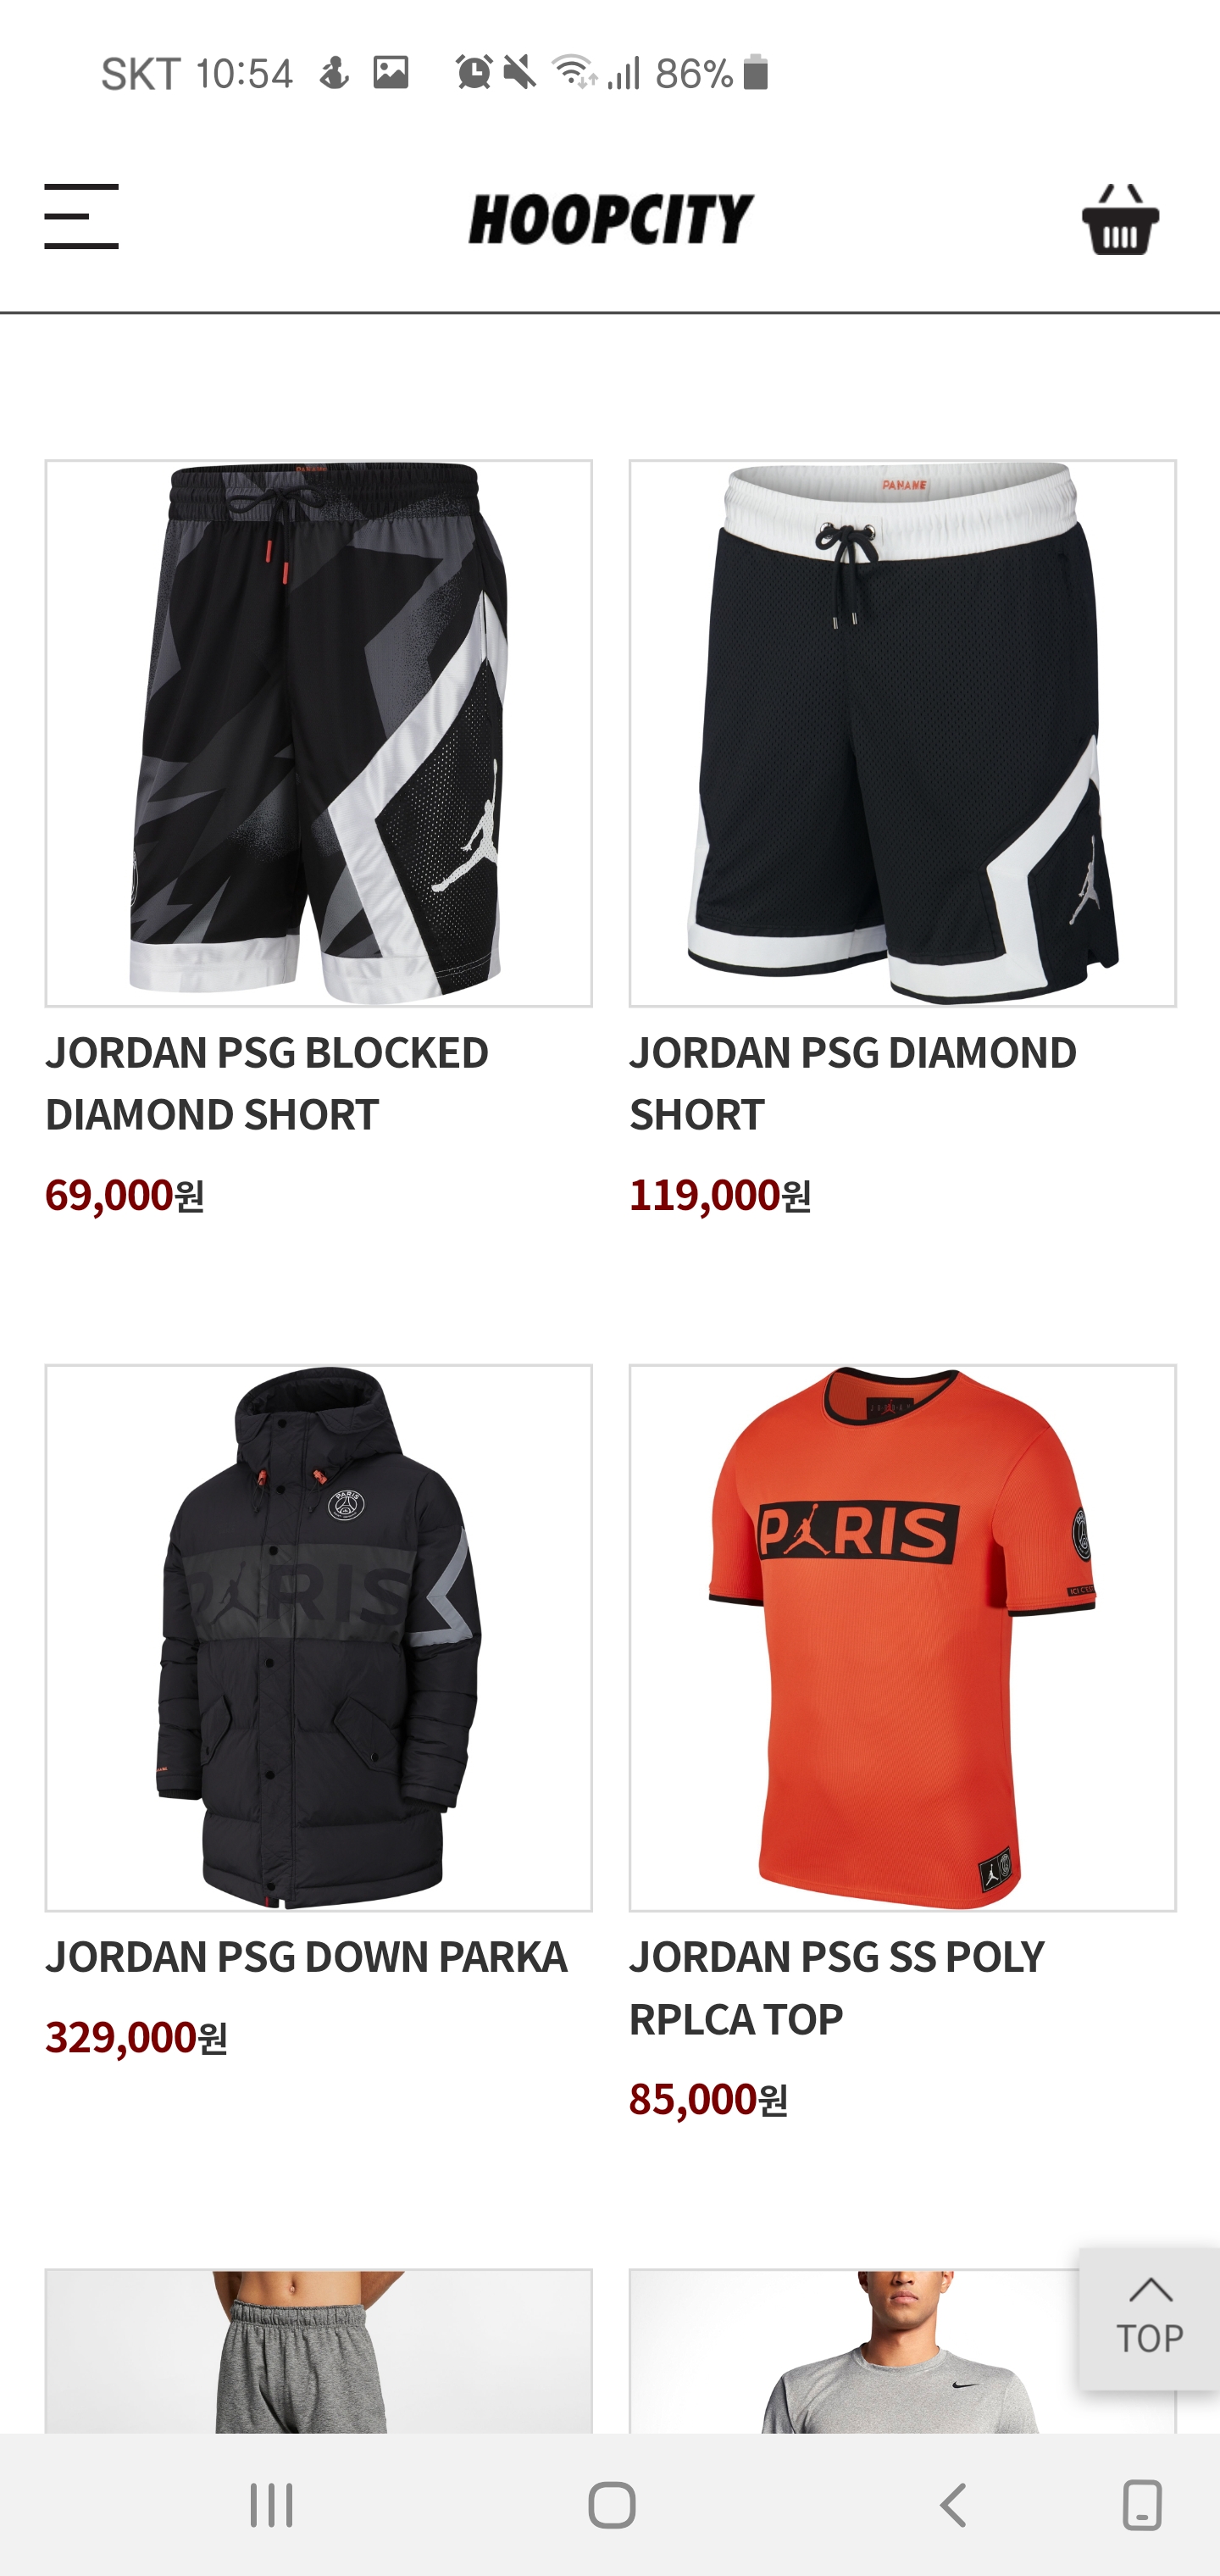Viewport: 1220px width, 2576px height.
Task: Click JORDAN PSG SS POLY RPLCA TOP title
Action: point(836,1988)
